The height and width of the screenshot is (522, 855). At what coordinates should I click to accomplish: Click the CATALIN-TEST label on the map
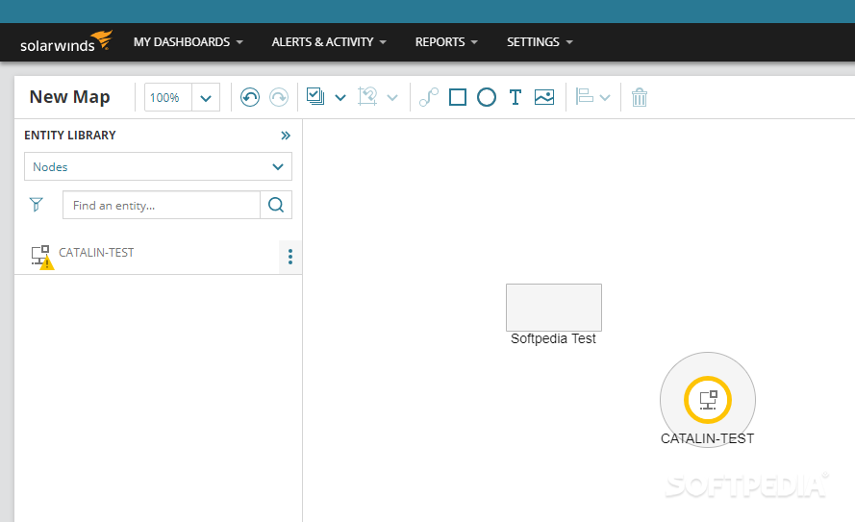[x=707, y=438]
